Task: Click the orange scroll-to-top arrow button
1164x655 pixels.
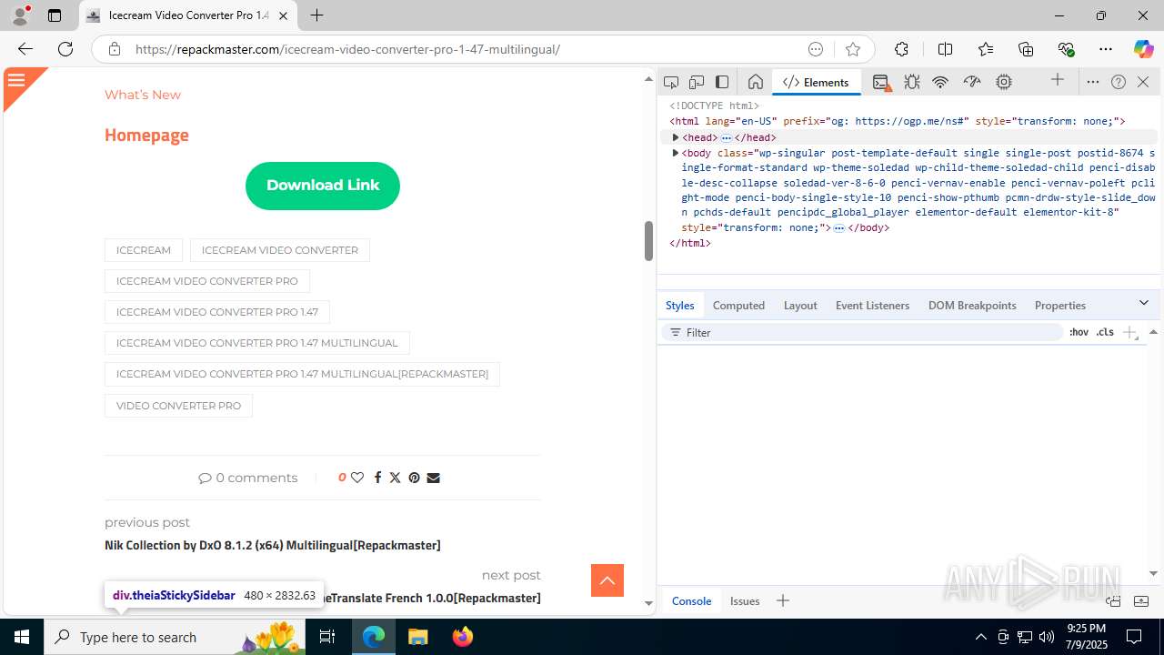Action: (x=607, y=580)
